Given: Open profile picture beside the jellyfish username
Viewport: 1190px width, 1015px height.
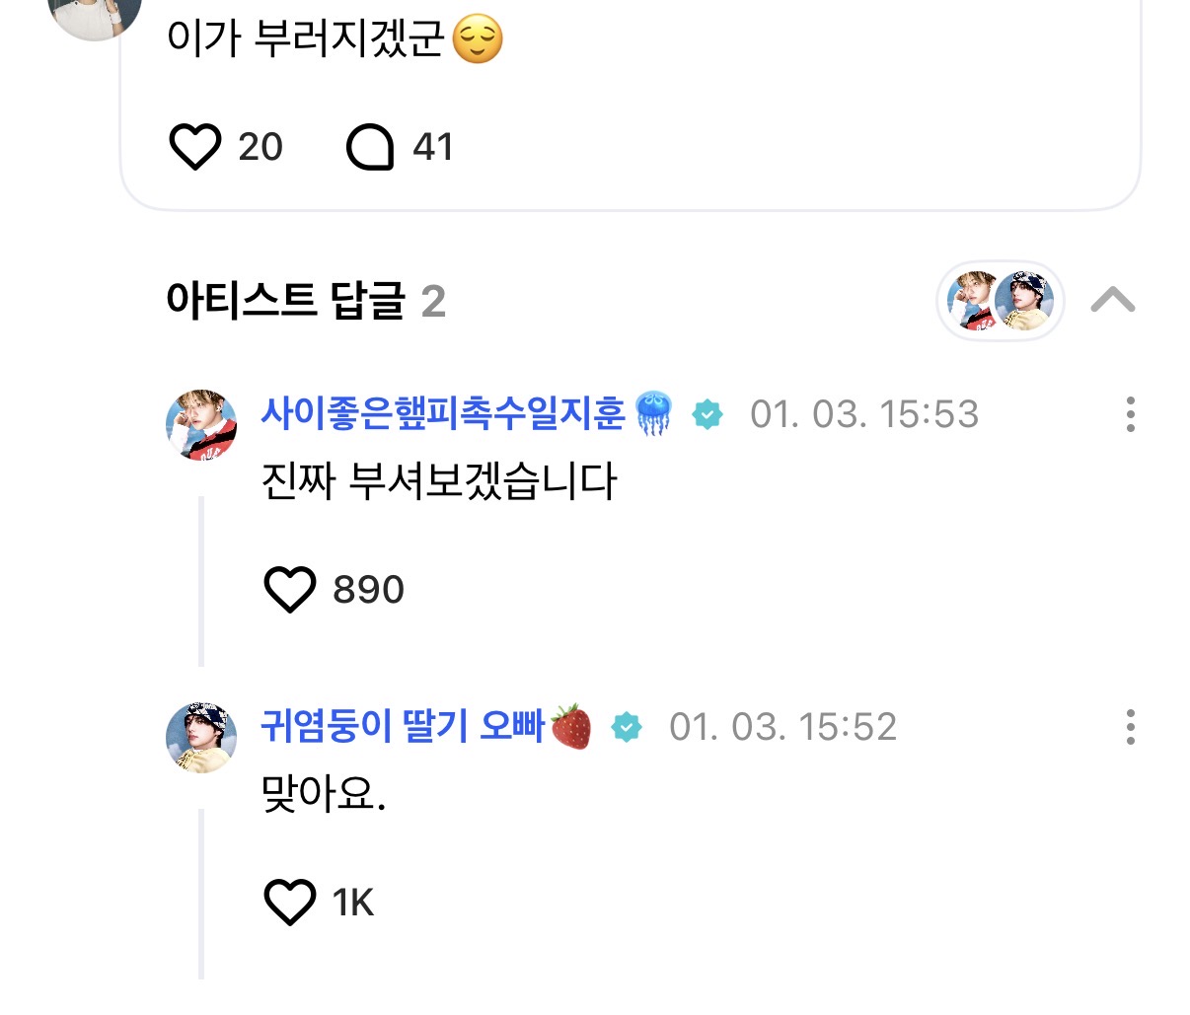Looking at the screenshot, I should (x=201, y=425).
